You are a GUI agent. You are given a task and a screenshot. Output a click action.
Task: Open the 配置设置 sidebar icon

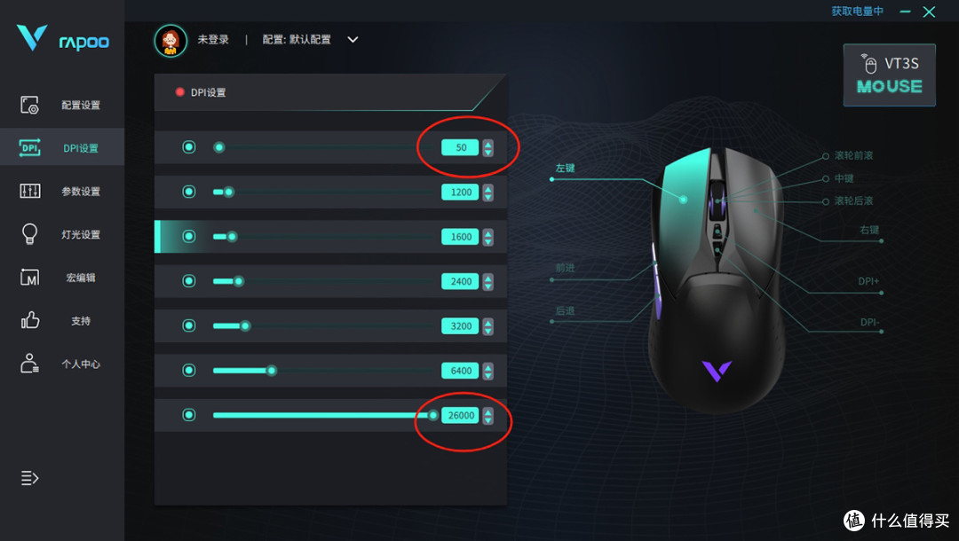[29, 105]
